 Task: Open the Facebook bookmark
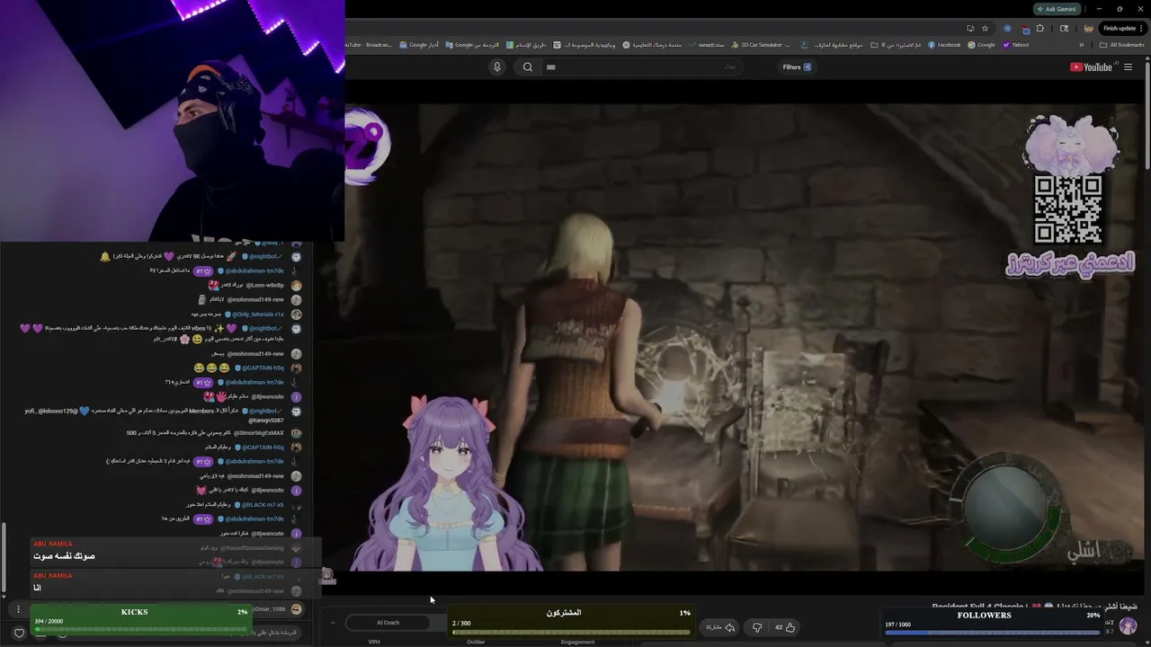pos(944,45)
